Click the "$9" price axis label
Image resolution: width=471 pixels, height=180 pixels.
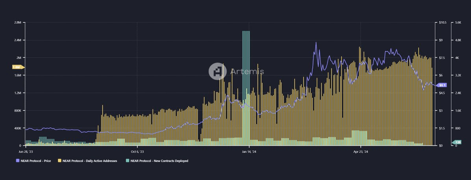pyautogui.click(x=441, y=40)
